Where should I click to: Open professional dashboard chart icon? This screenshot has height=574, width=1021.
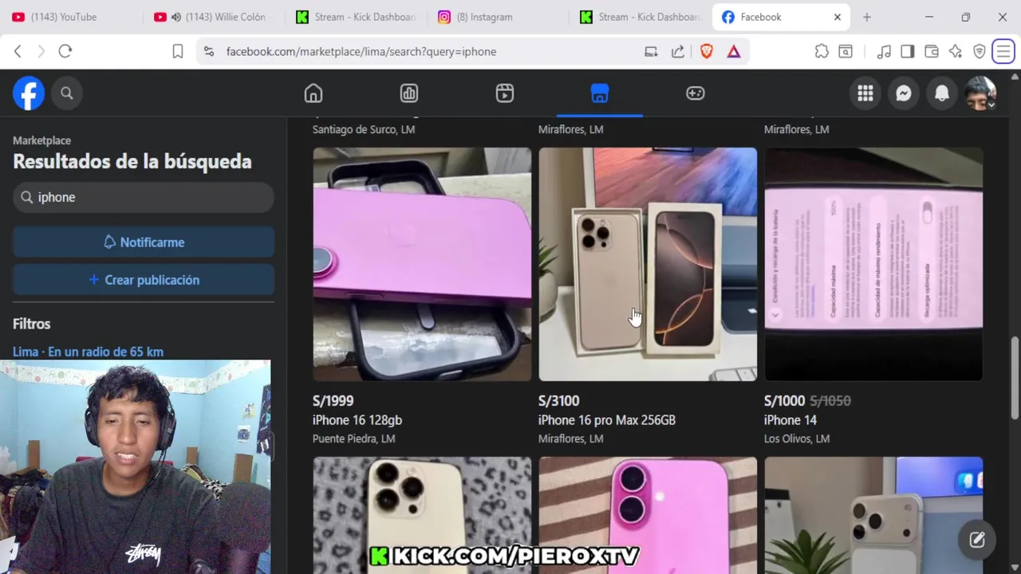click(x=409, y=93)
